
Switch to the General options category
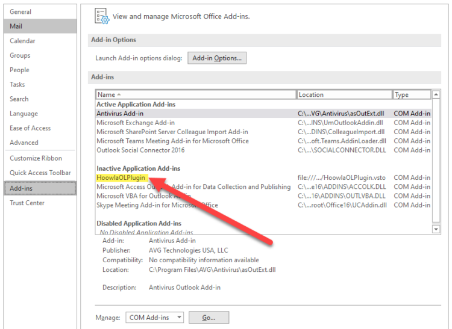(20, 12)
